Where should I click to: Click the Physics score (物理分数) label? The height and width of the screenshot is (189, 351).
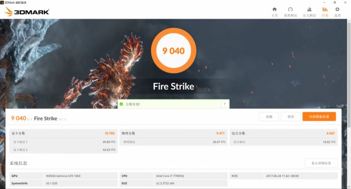coord(128,133)
